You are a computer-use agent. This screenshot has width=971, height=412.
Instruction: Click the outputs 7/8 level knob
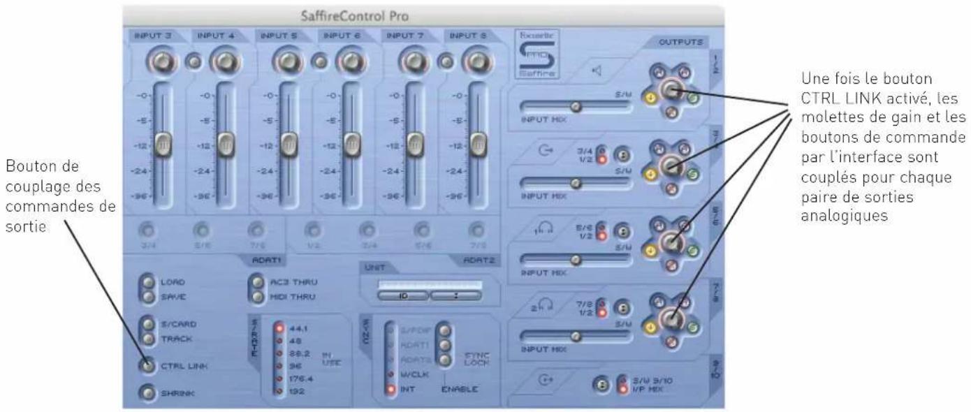pyautogui.click(x=671, y=319)
